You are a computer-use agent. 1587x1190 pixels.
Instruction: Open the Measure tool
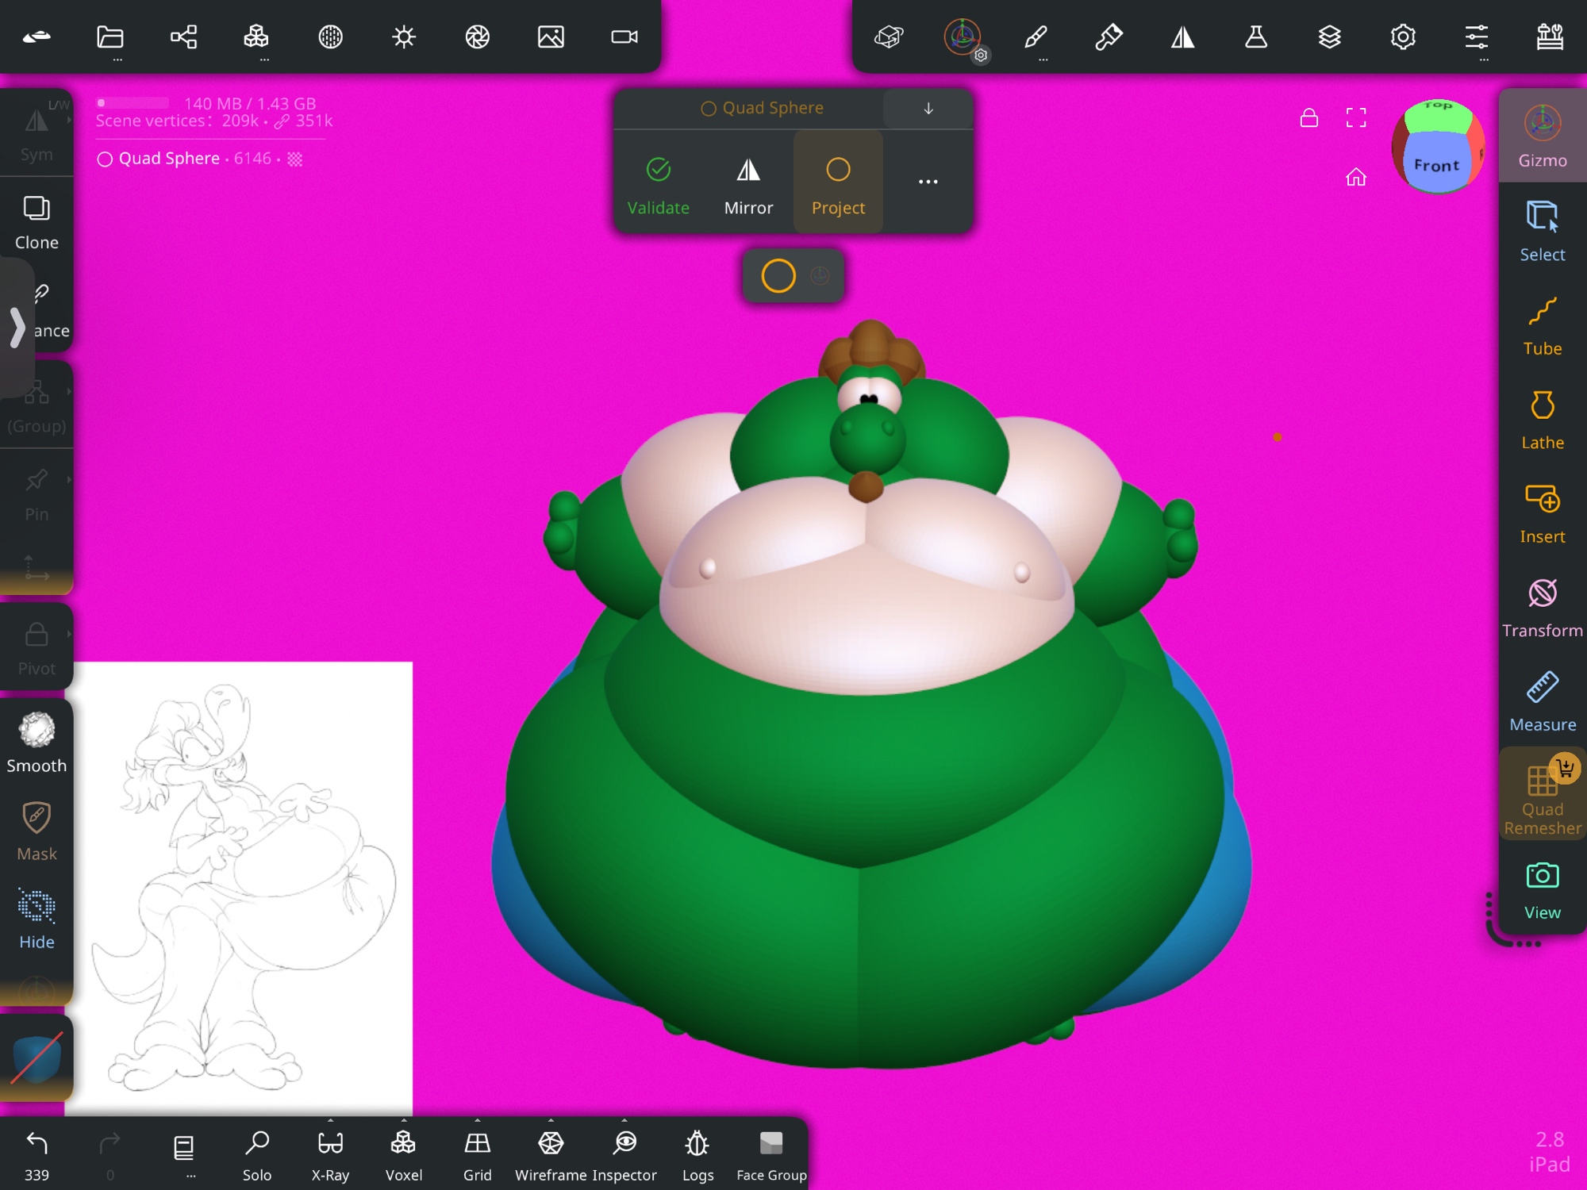pyautogui.click(x=1542, y=702)
